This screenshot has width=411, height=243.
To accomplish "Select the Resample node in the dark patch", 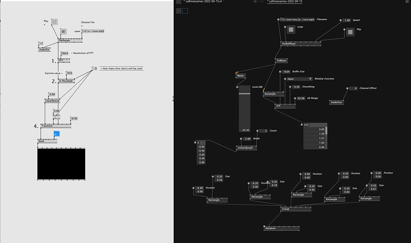I will (273, 94).
